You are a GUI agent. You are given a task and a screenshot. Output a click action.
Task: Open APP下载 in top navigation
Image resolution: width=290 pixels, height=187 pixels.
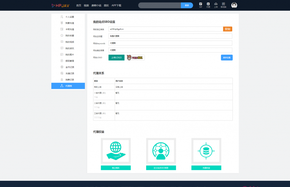[116, 5]
